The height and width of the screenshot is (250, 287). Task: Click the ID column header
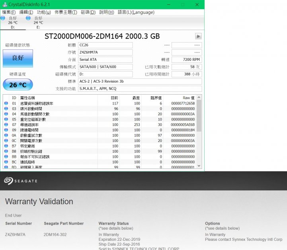point(14,98)
